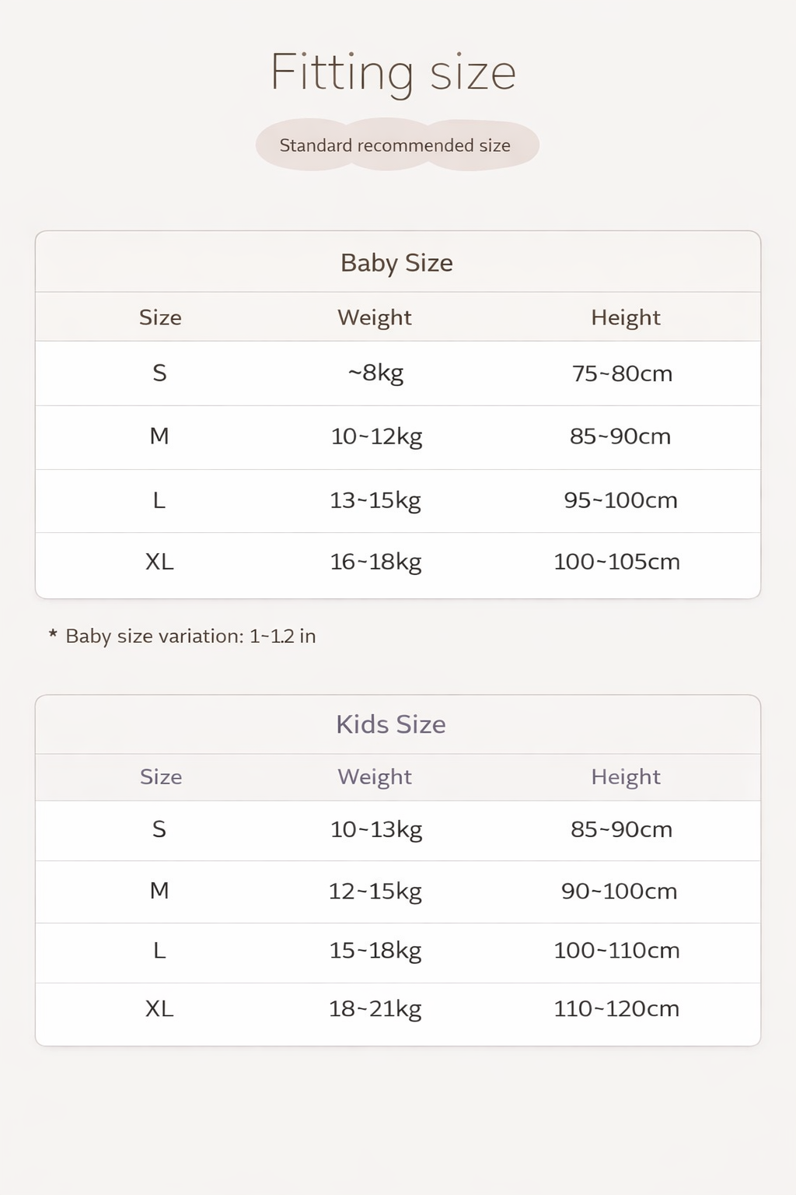Click the 10~12kg weight cell

pyautogui.click(x=377, y=436)
